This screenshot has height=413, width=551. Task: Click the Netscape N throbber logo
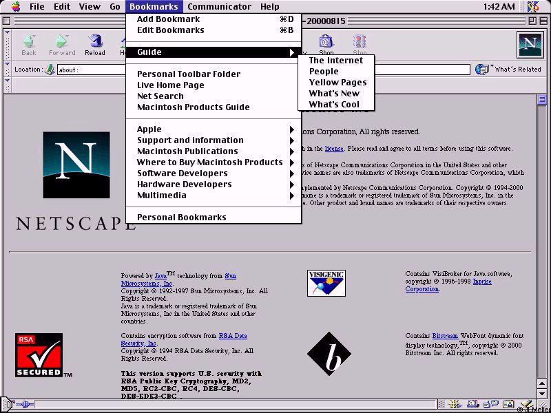tap(530, 45)
